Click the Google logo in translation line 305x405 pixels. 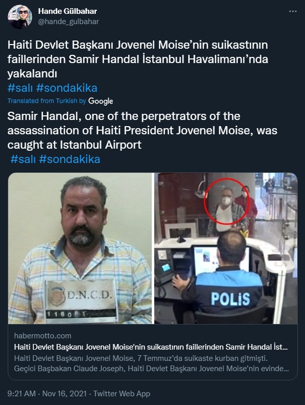100,101
